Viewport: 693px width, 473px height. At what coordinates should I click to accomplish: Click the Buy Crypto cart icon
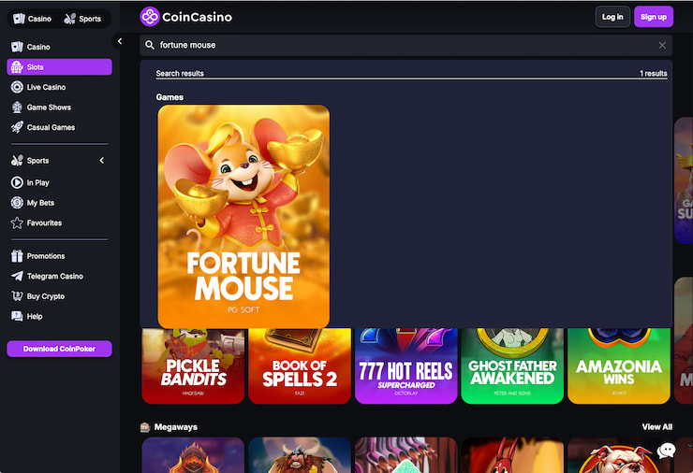coord(17,296)
